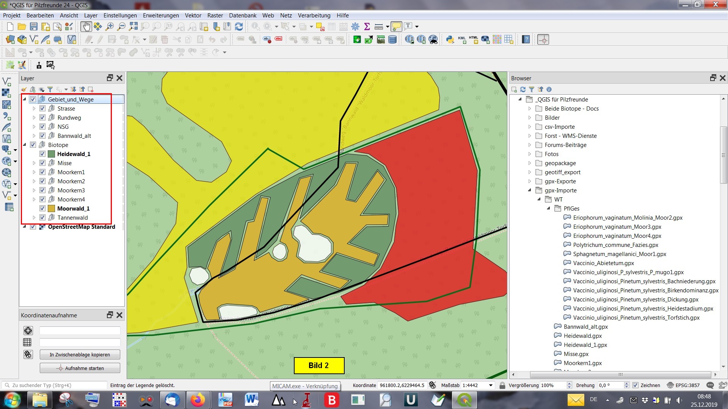728x409 pixels.
Task: Expand the Tannenwald layer node
Action: [34, 218]
